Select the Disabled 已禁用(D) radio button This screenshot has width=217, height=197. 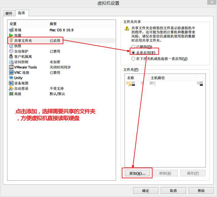click(x=133, y=47)
